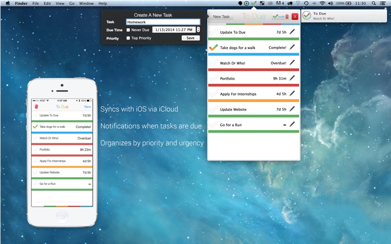
Task: Tap Watch Dr Who! row on the iPhone
Action: [x=62, y=138]
